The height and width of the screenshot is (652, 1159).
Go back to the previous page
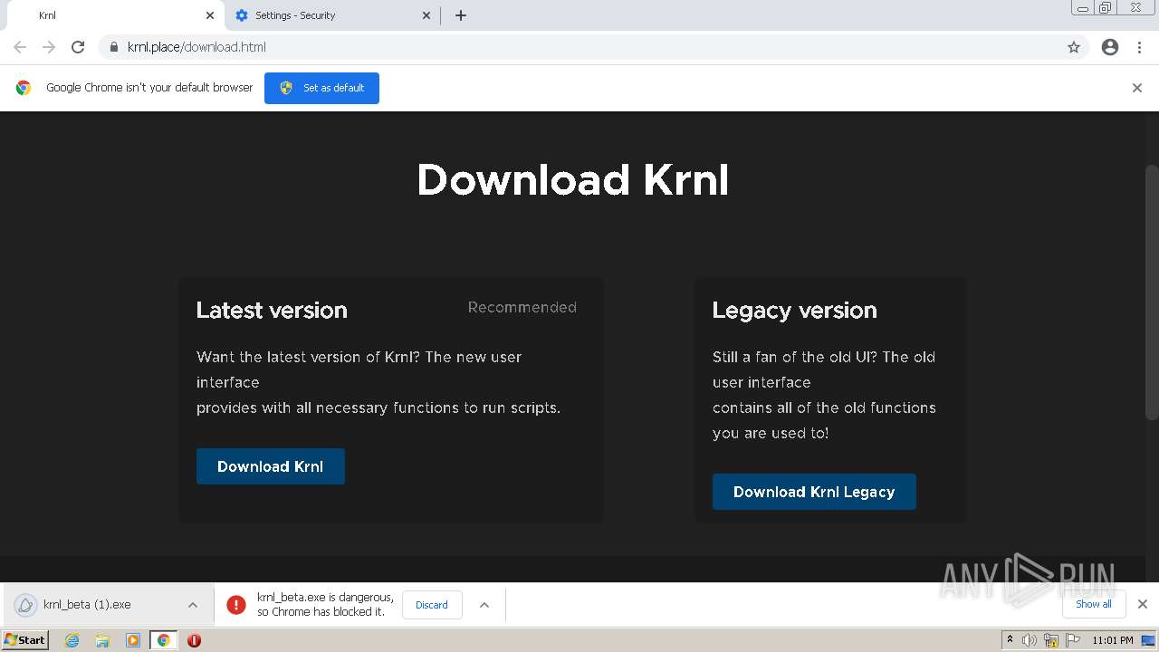[20, 47]
